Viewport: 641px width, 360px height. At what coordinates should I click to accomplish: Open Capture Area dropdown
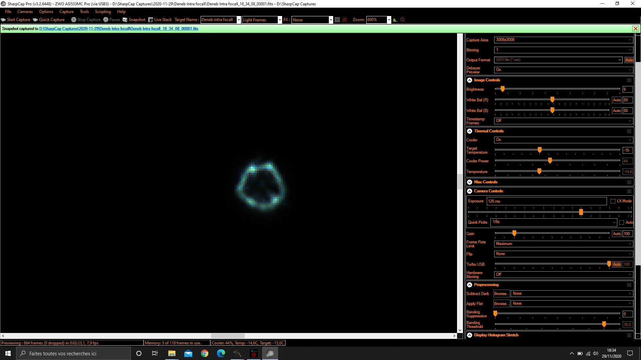pyautogui.click(x=563, y=40)
